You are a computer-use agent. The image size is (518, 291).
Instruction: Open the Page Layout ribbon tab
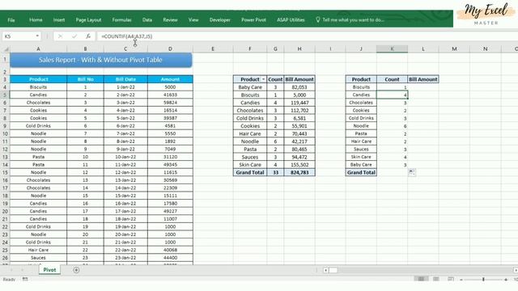(88, 19)
